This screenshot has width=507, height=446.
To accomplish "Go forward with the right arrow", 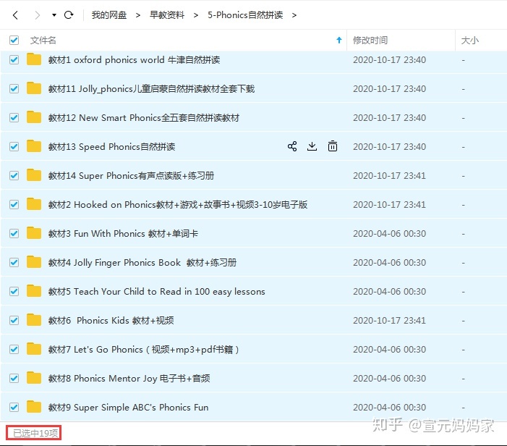I will (x=38, y=15).
